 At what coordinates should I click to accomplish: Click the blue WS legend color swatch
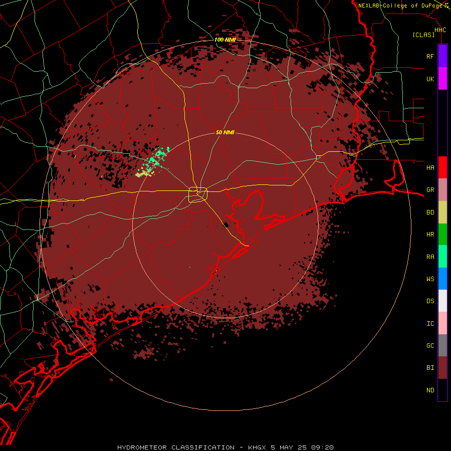point(442,279)
